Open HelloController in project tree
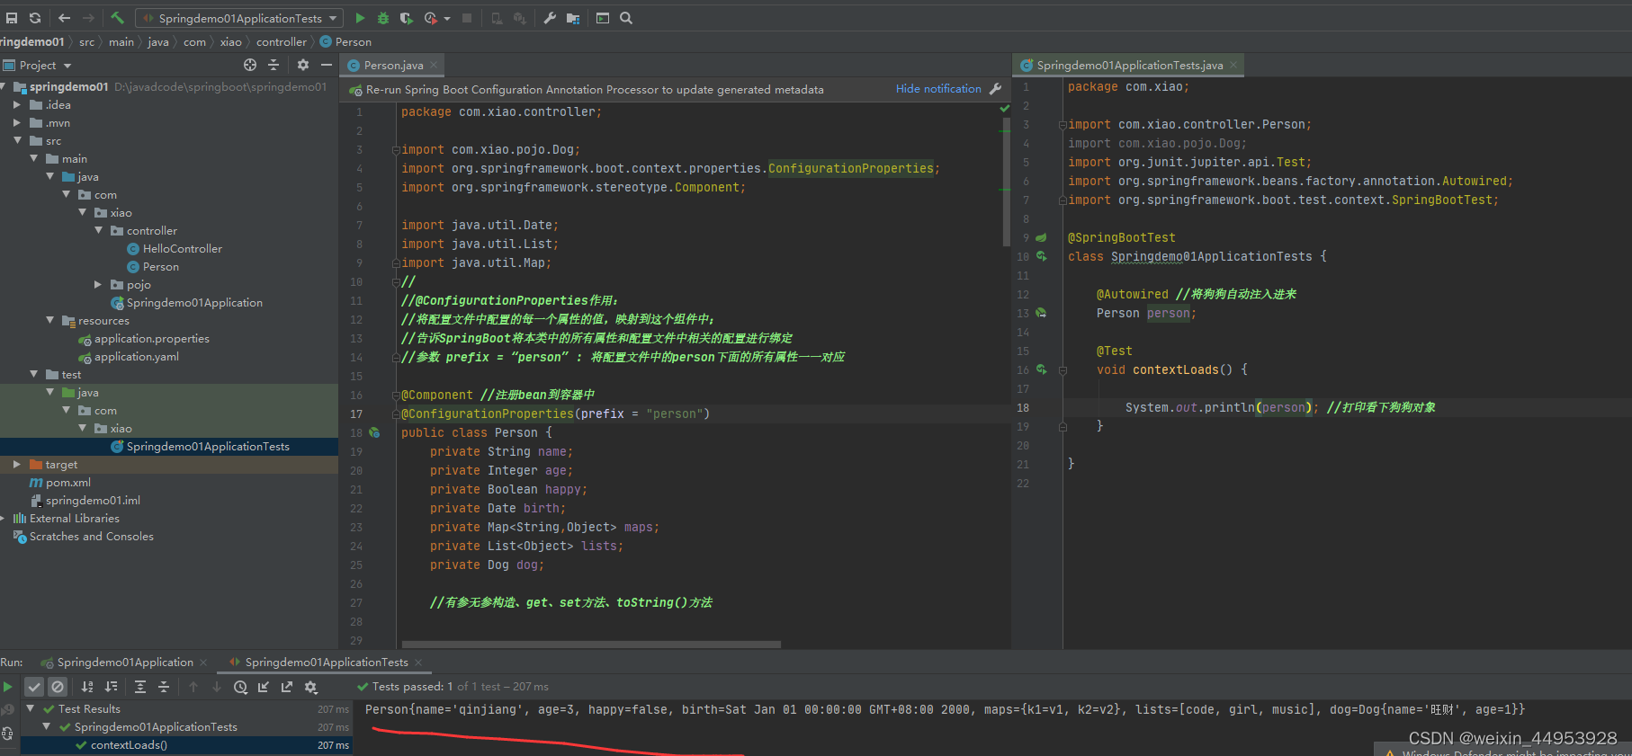Viewport: 1632px width, 756px height. [182, 248]
